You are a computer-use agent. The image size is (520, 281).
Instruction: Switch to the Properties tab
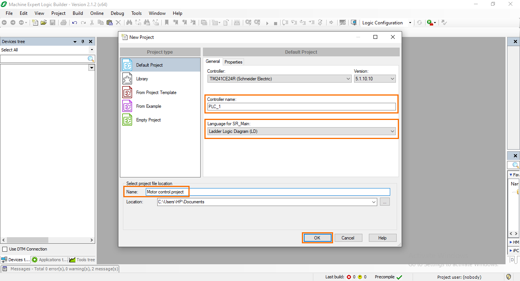coord(233,62)
